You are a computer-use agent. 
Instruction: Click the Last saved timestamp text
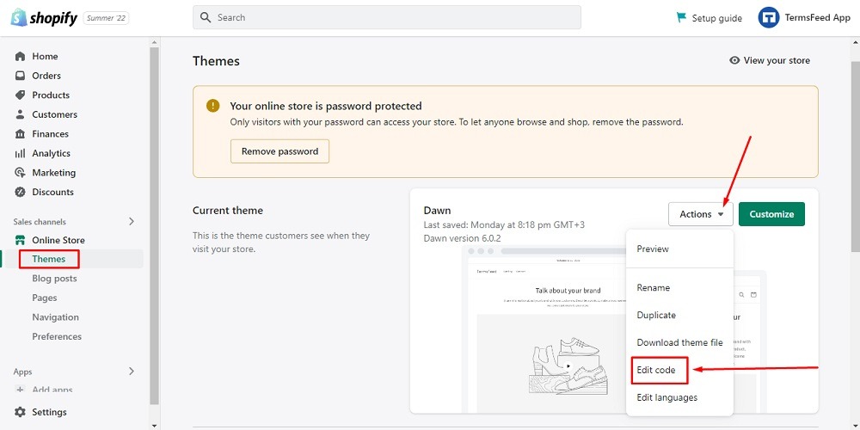click(505, 224)
